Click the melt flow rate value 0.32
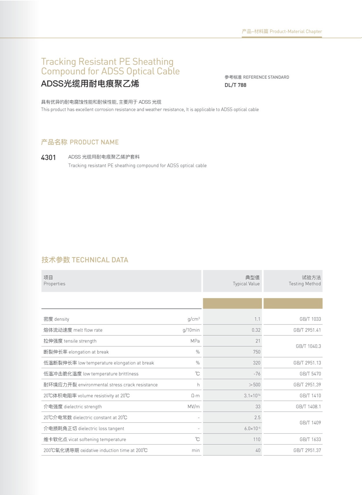 pos(256,330)
